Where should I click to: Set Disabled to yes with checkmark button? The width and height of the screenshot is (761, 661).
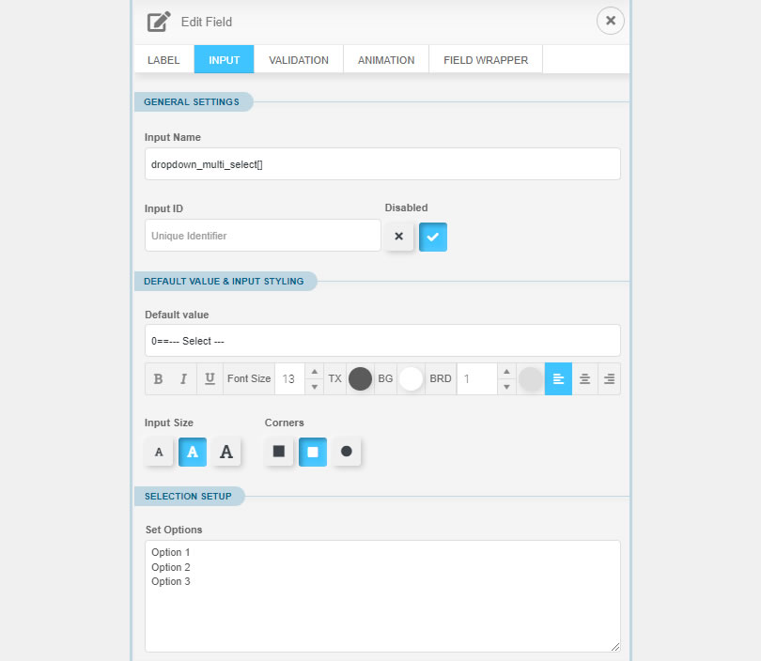click(x=433, y=237)
